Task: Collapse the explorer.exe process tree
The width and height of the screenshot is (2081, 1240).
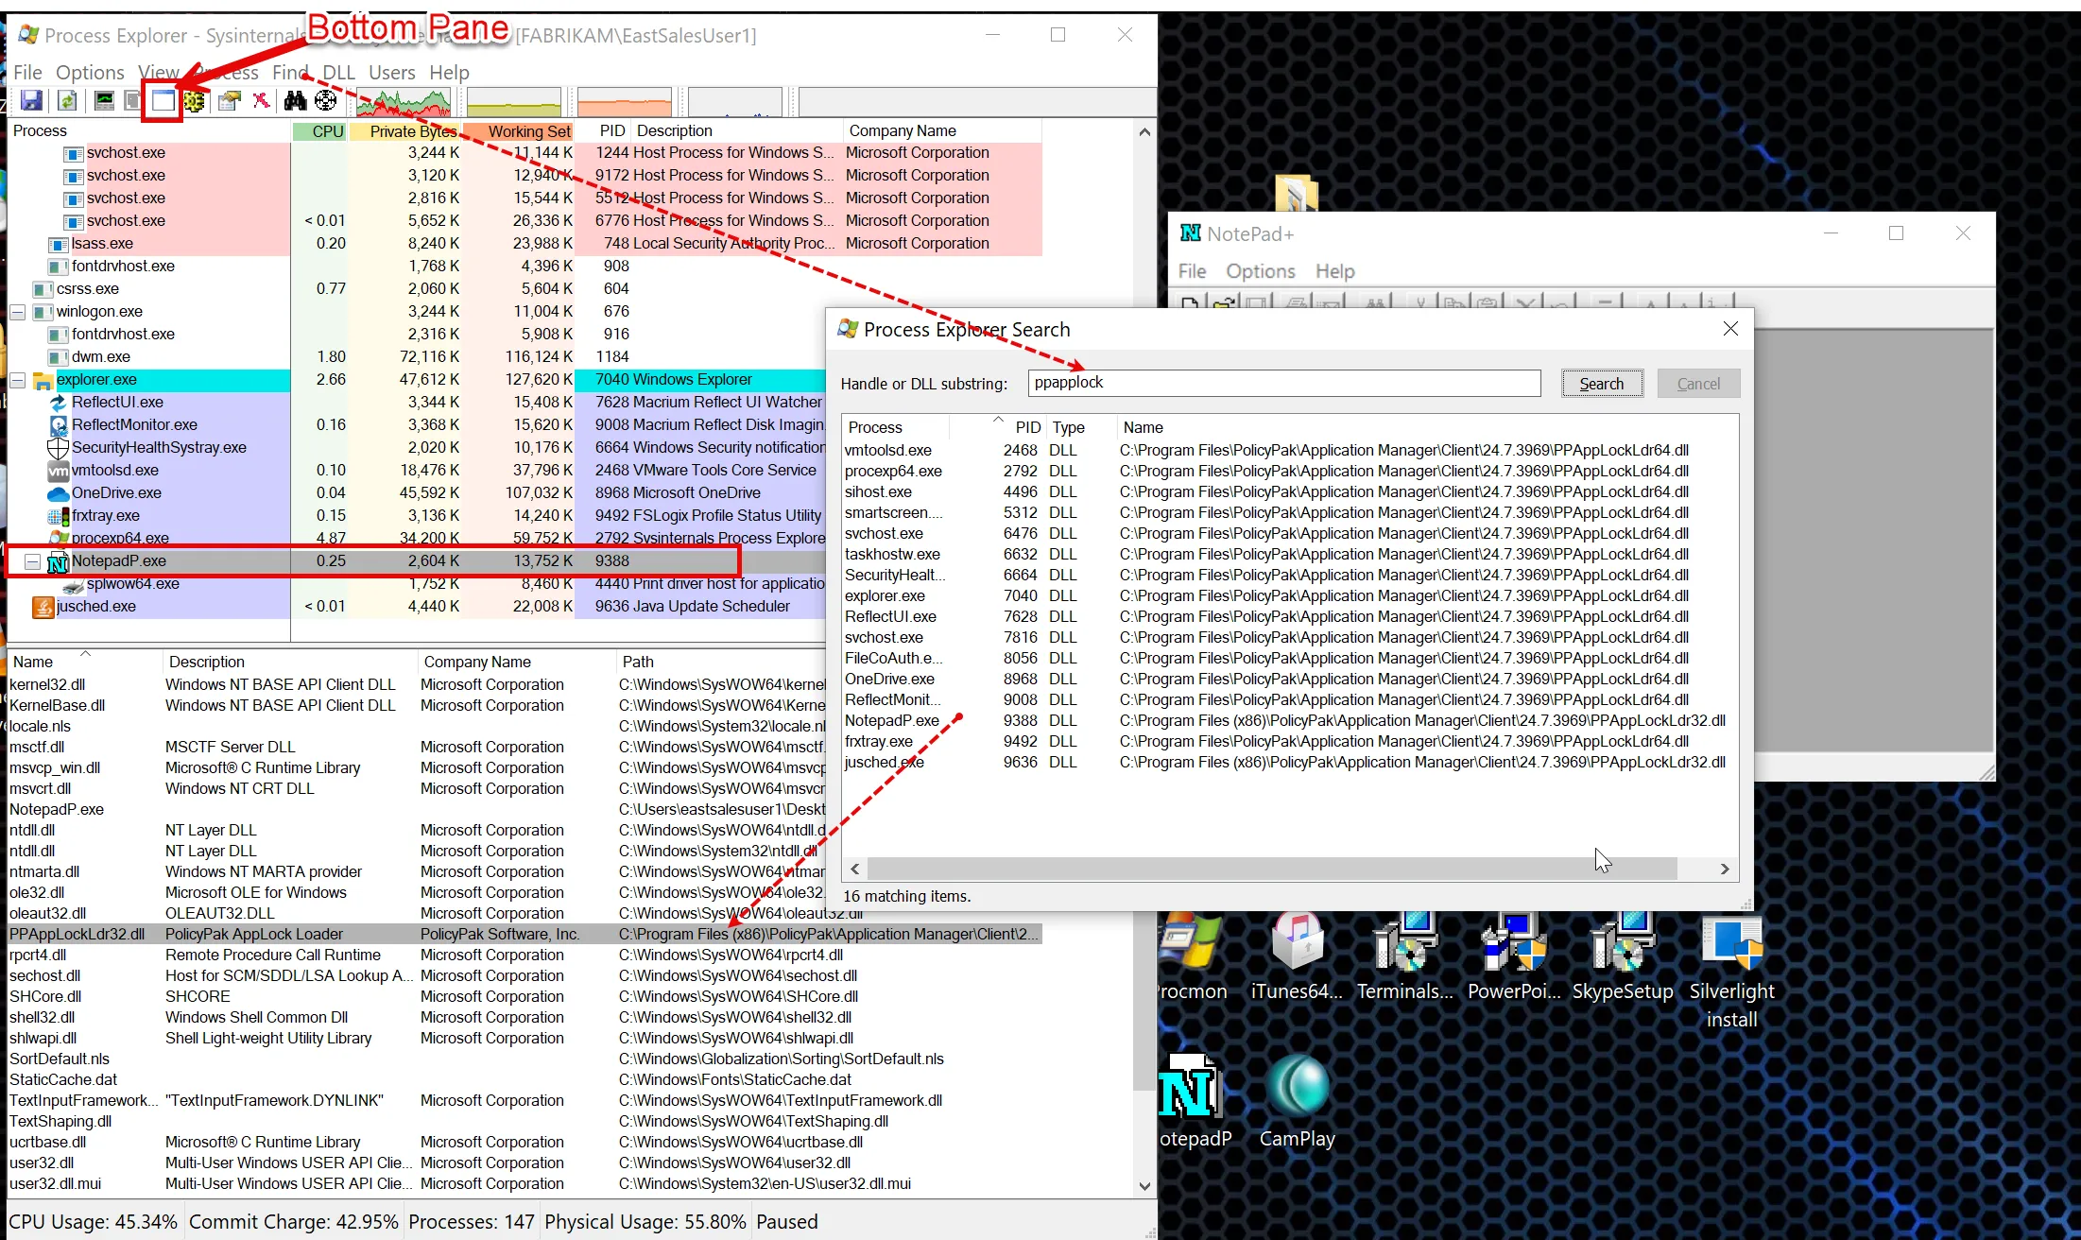Action: [x=17, y=380]
